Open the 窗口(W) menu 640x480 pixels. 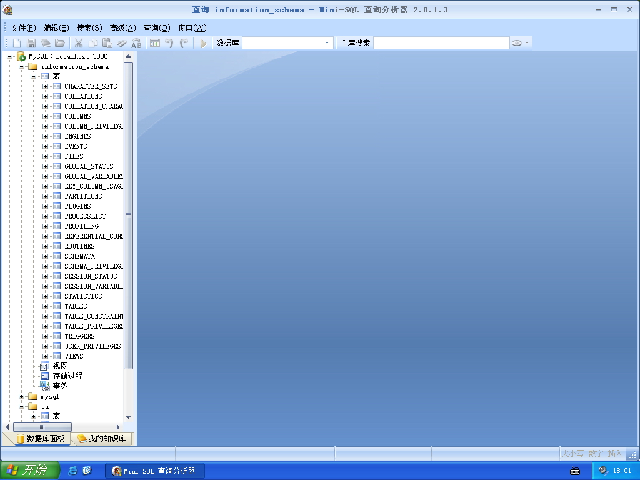pos(192,27)
